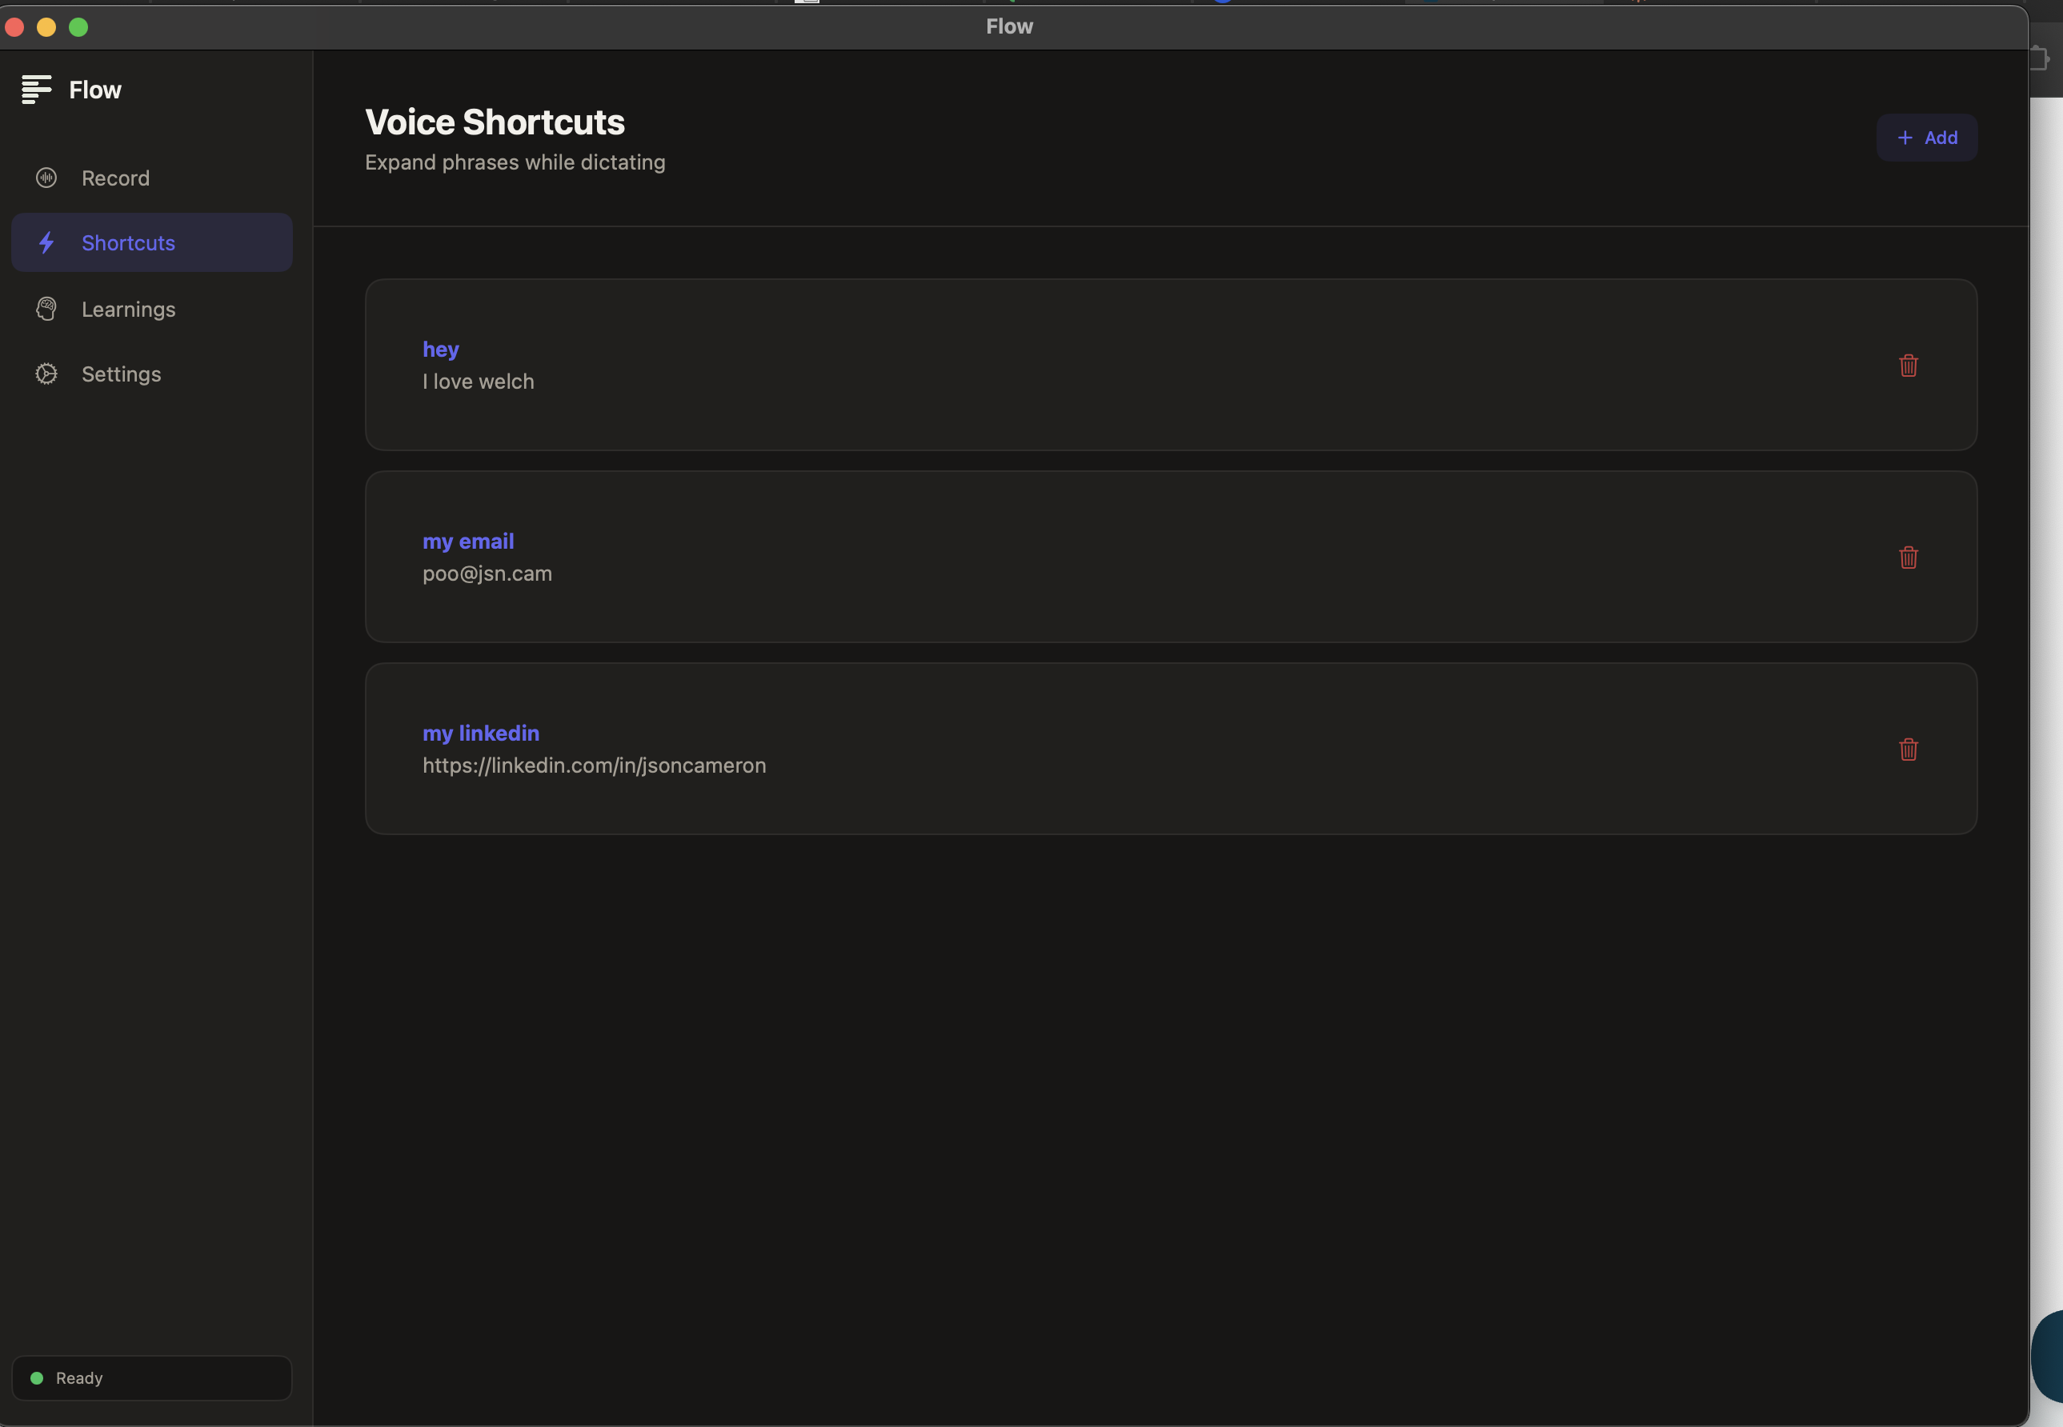Click the 'hey' shortcut title
The height and width of the screenshot is (1427, 2063).
[x=440, y=349]
